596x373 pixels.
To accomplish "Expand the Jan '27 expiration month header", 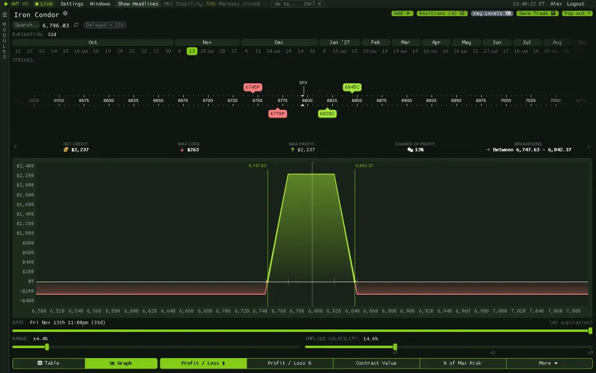I will (x=340, y=42).
